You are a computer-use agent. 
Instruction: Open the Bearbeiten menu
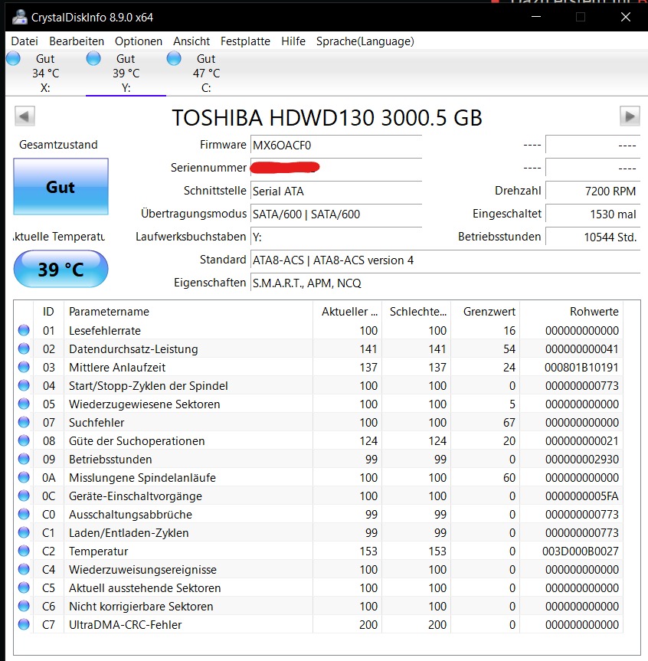tap(77, 41)
